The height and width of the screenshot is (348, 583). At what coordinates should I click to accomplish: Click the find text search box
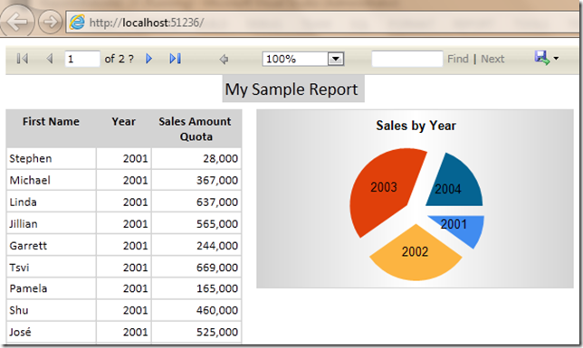click(407, 59)
